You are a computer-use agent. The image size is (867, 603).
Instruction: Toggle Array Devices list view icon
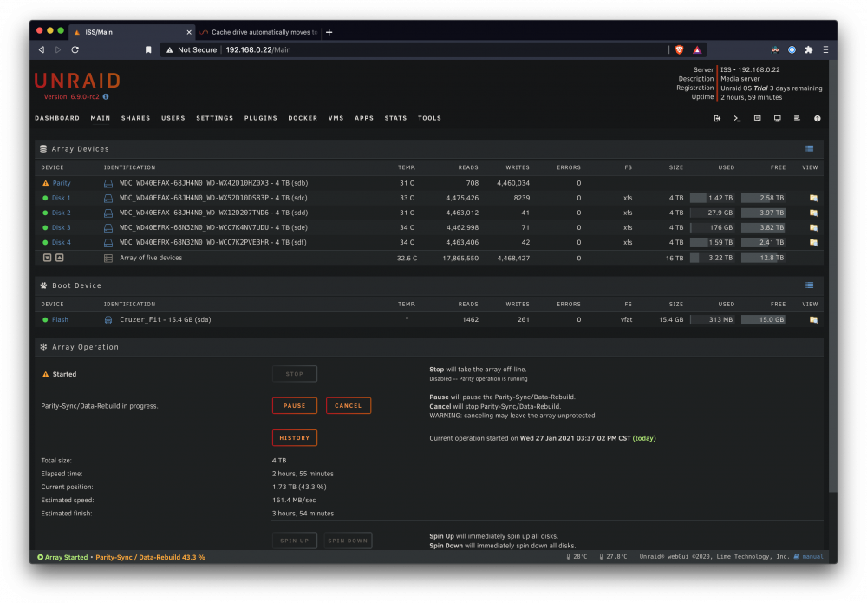810,149
